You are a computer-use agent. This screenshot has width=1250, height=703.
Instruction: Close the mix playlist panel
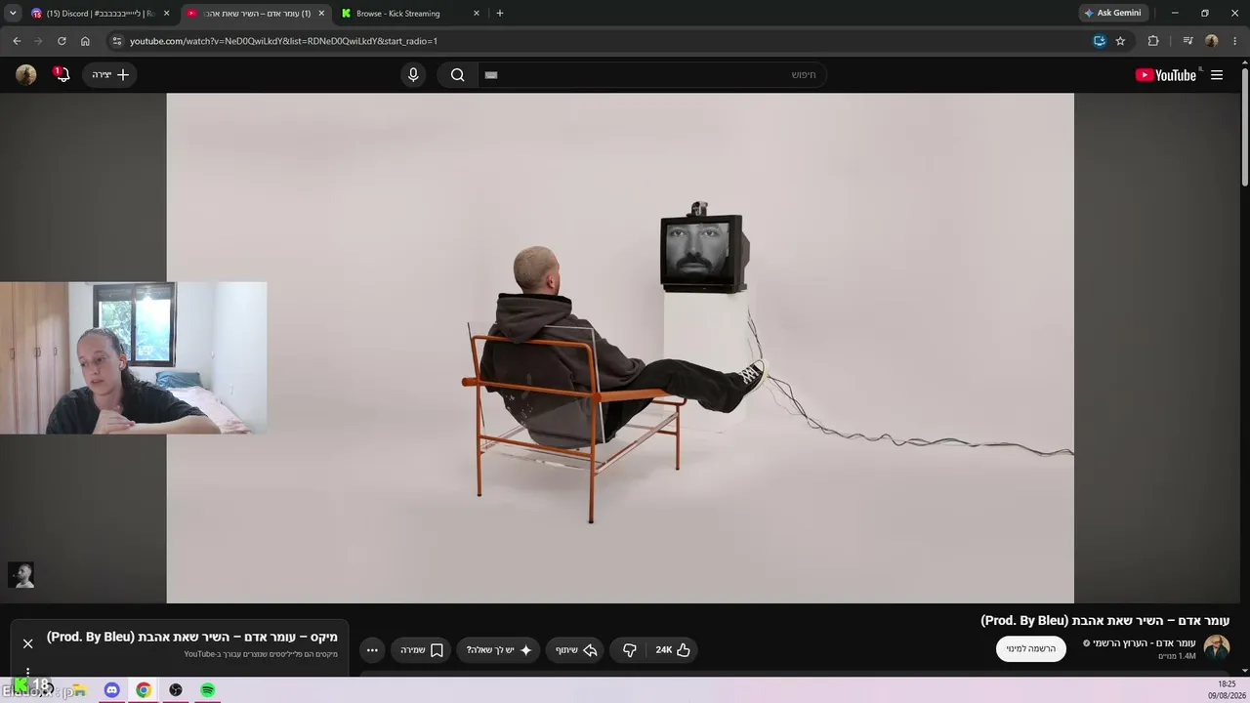tap(27, 643)
